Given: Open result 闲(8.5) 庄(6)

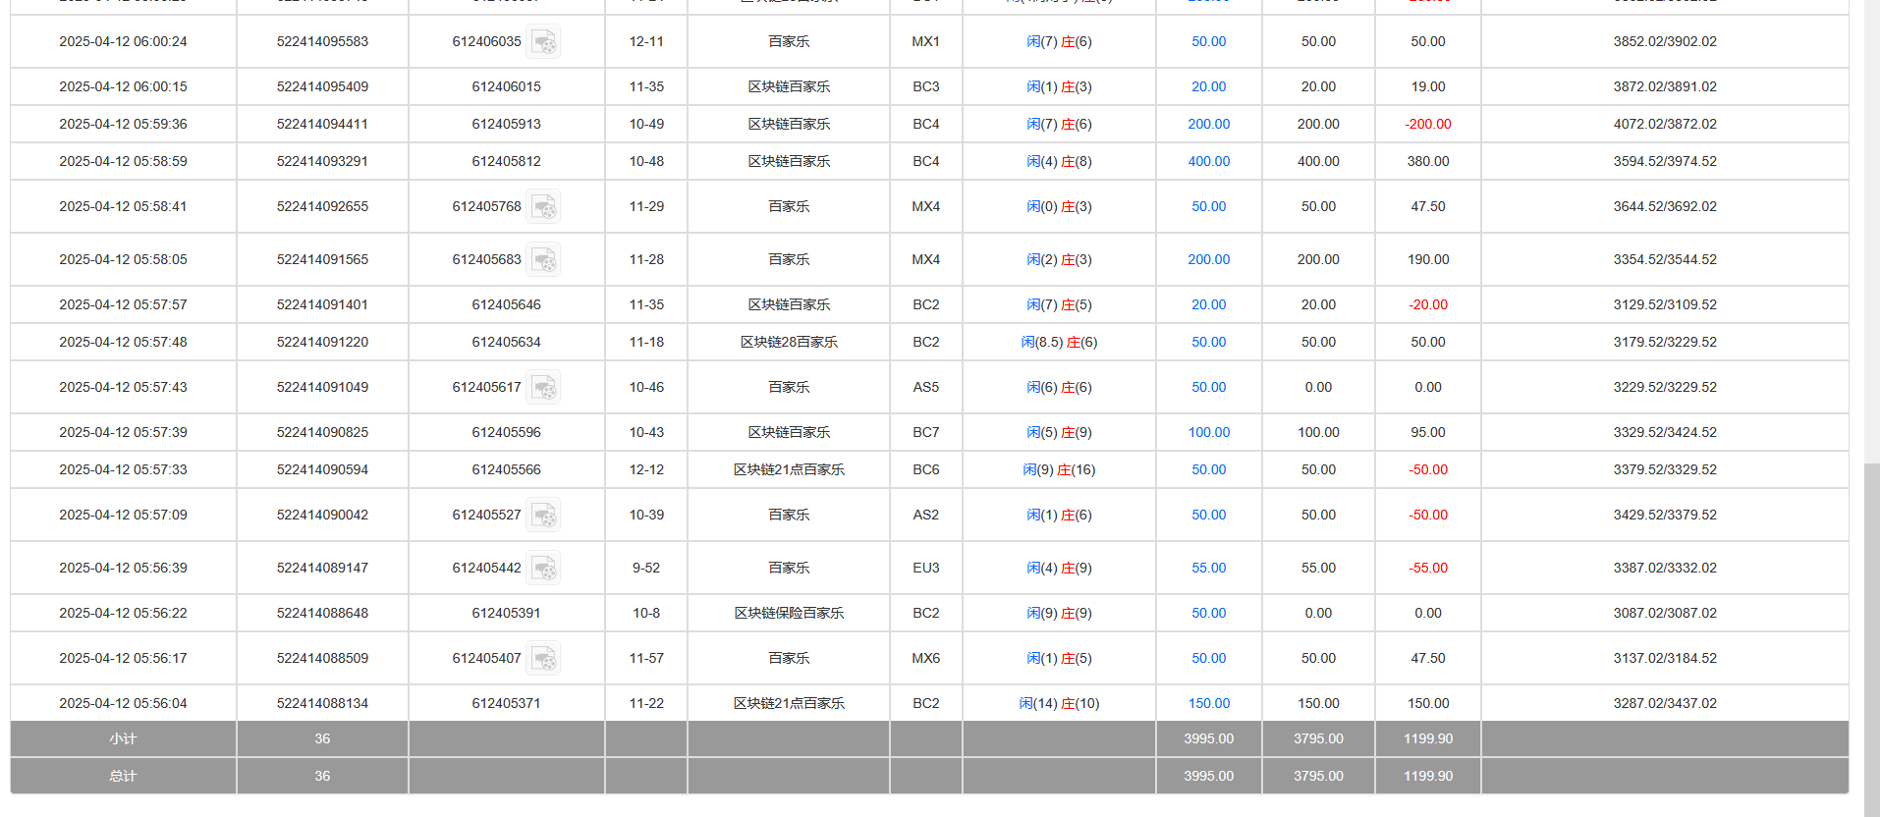Looking at the screenshot, I should point(1059,343).
